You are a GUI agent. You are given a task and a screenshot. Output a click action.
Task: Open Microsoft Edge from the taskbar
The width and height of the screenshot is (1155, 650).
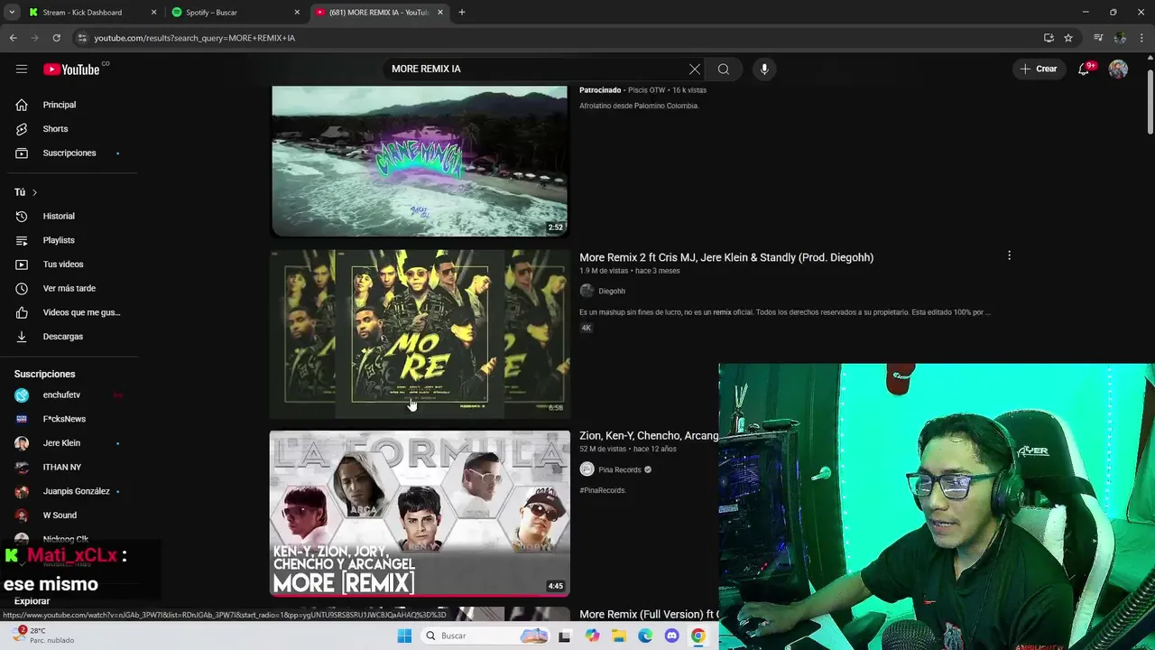[x=645, y=636]
